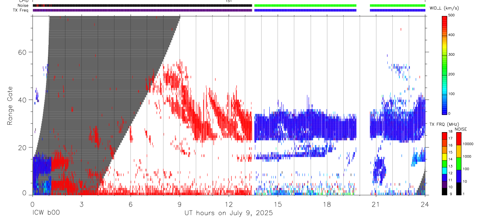Click the spectral width color bar
Viewport: 478px width, 221px height.
point(445,65)
